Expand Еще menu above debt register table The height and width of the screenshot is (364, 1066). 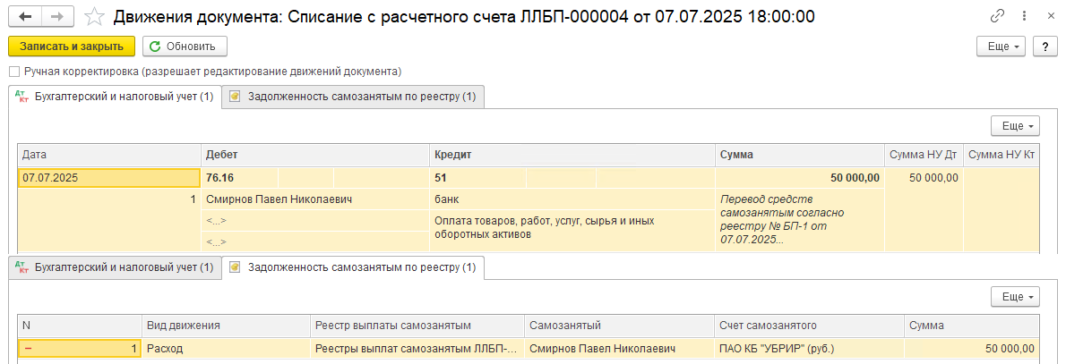pos(1016,297)
